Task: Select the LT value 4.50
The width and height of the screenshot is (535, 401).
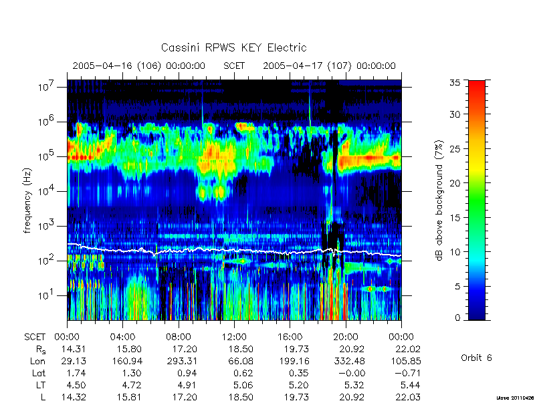Action: pyautogui.click(x=76, y=386)
